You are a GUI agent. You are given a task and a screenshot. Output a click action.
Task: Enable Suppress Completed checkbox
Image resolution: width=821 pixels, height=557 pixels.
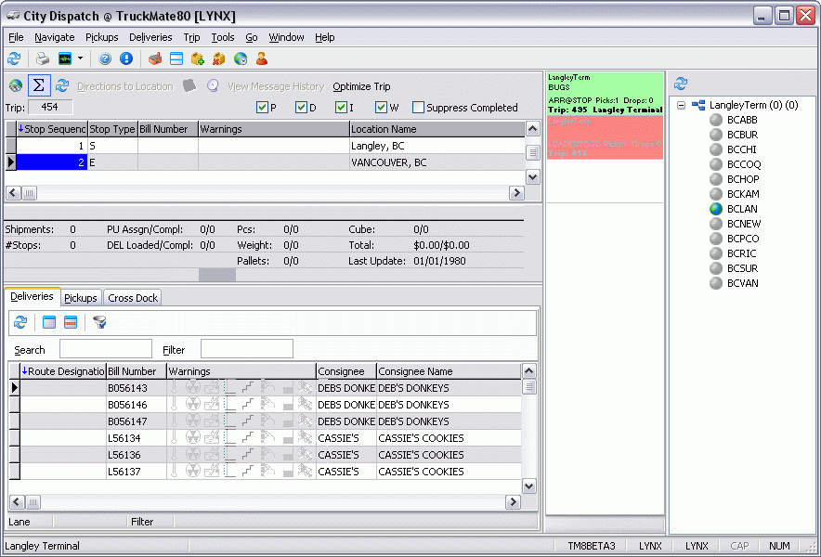pos(419,108)
